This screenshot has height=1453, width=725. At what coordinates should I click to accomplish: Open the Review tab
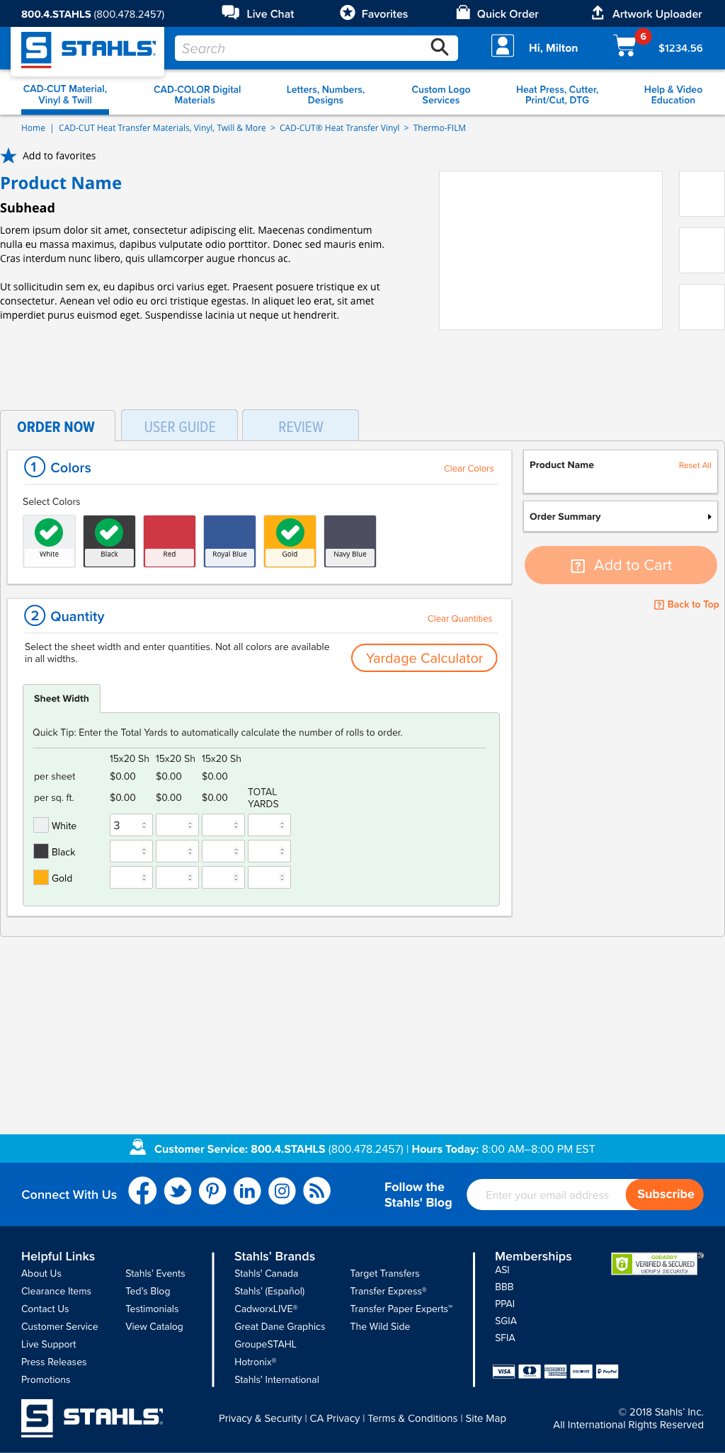(300, 426)
